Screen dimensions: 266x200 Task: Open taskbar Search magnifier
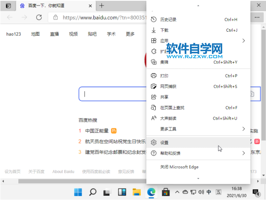coord(93,192)
